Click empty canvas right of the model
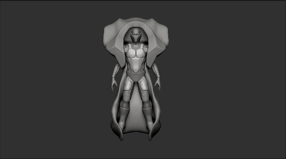Screen dimensions: 286x159 coord(221,78)
